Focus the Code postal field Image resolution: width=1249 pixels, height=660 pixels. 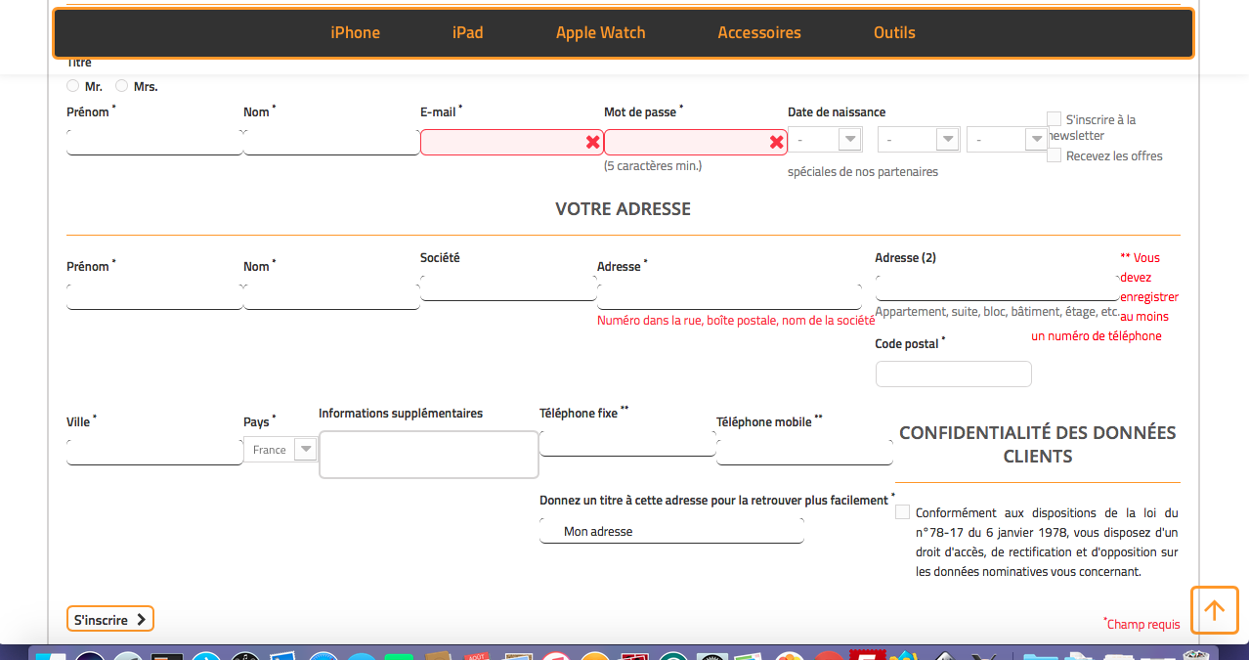point(954,374)
